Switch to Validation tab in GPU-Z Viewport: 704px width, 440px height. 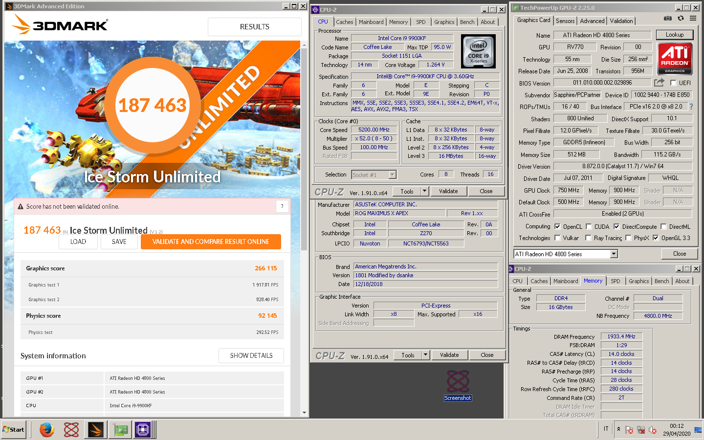tap(621, 21)
